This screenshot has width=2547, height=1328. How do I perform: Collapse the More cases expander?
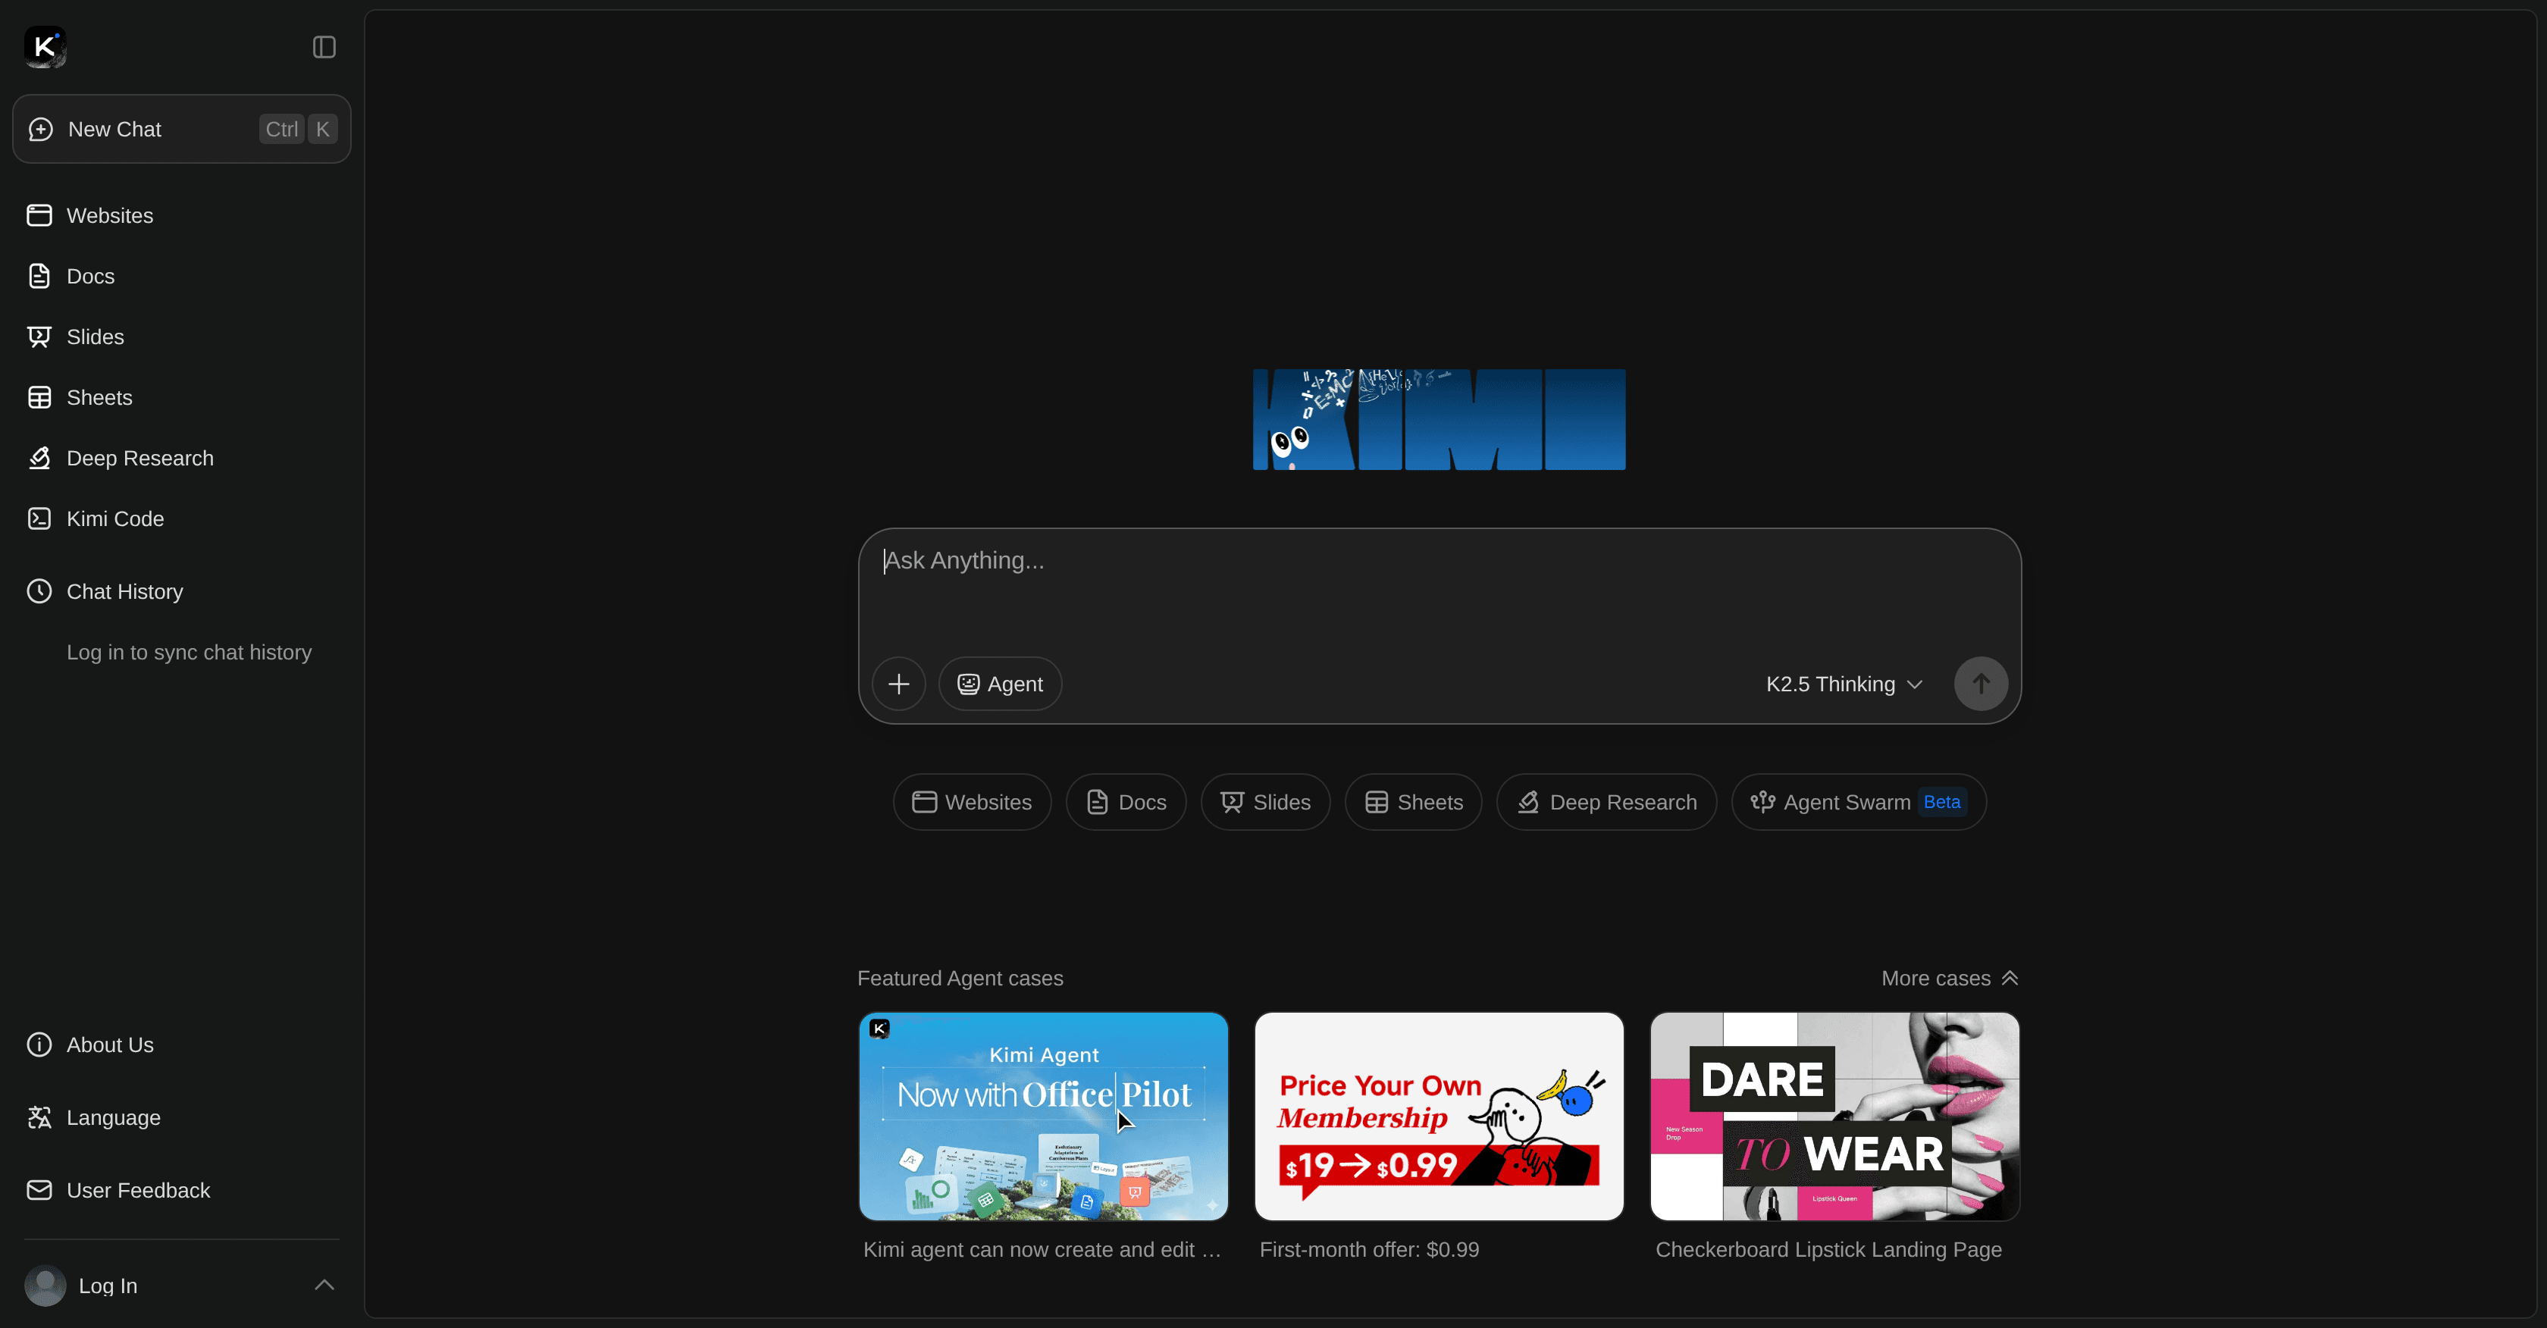click(1949, 978)
